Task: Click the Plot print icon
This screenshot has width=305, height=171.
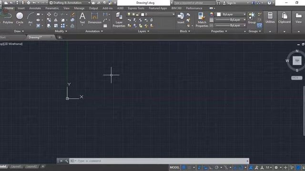Action: 29,3
